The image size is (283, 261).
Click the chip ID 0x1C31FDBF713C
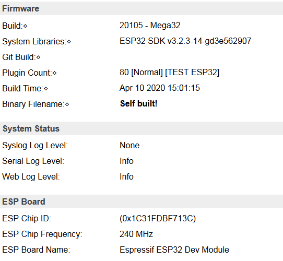(x=158, y=218)
